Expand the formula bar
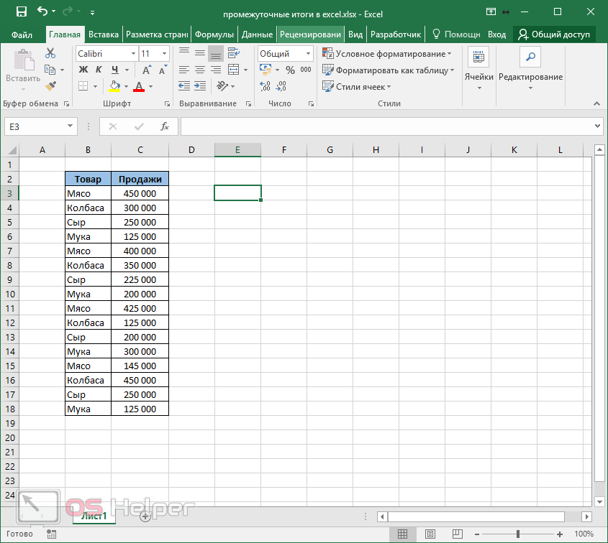608x543 pixels. pos(597,126)
